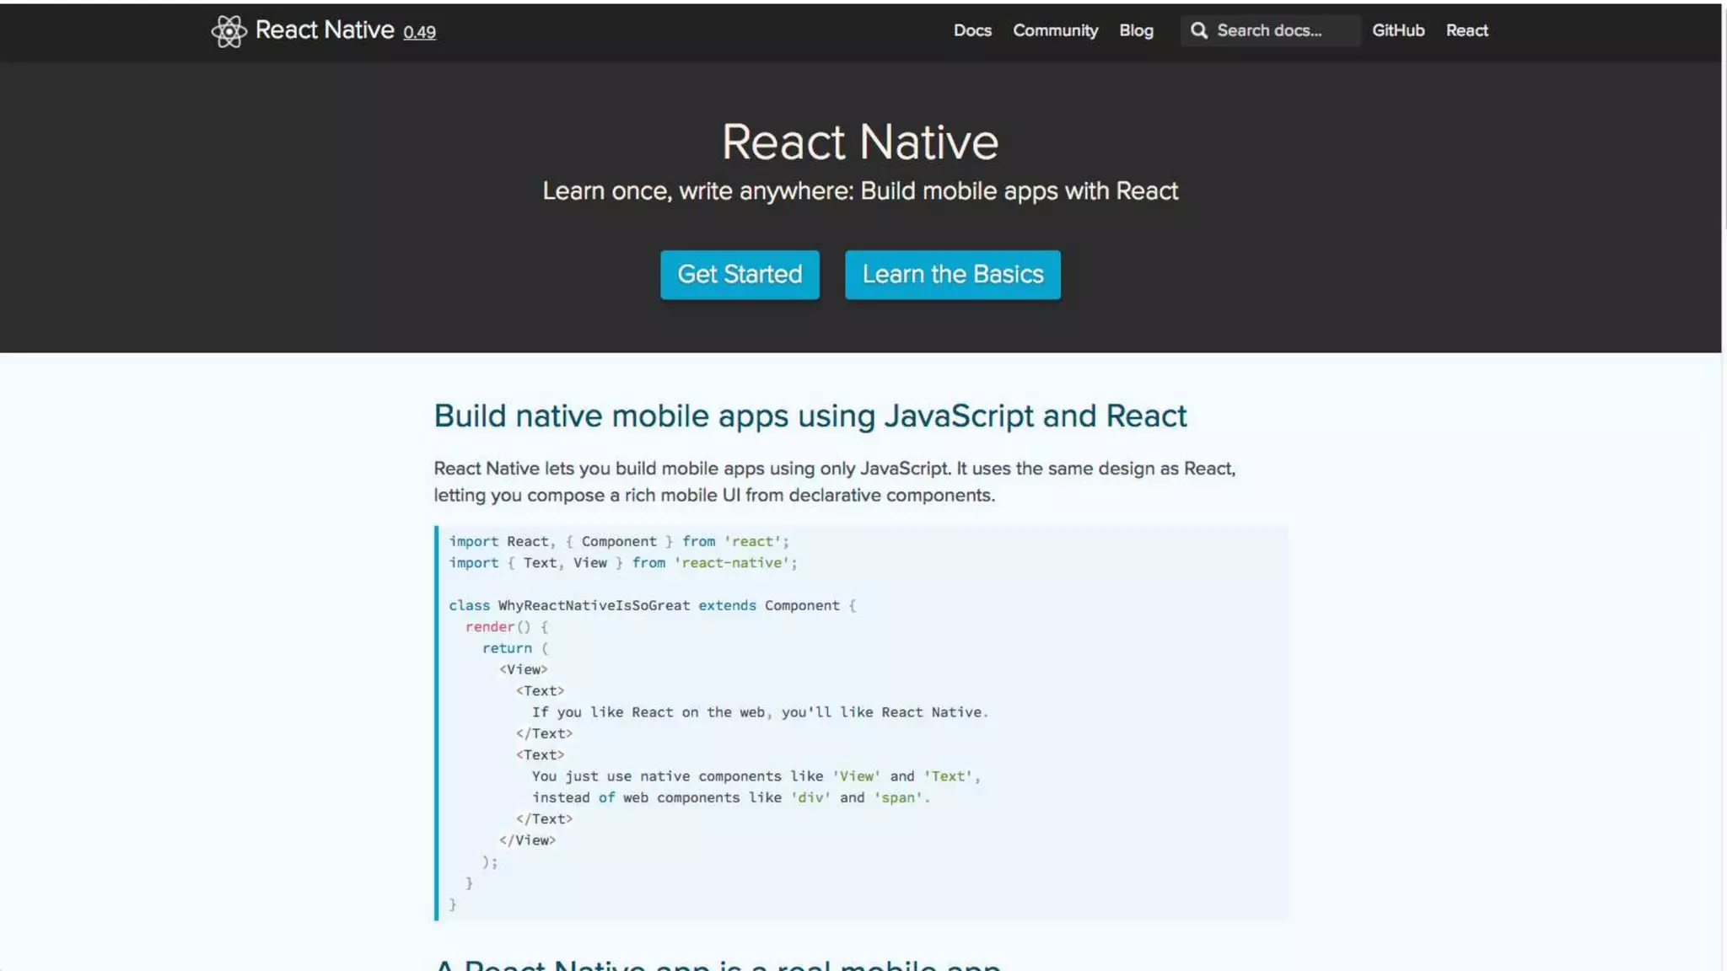
Task: Click the WhyReactNativeIsSoGreat class line in code
Action: point(594,605)
